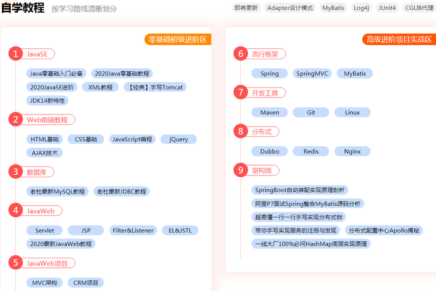Select the JUnit4 tag at top

click(x=387, y=8)
